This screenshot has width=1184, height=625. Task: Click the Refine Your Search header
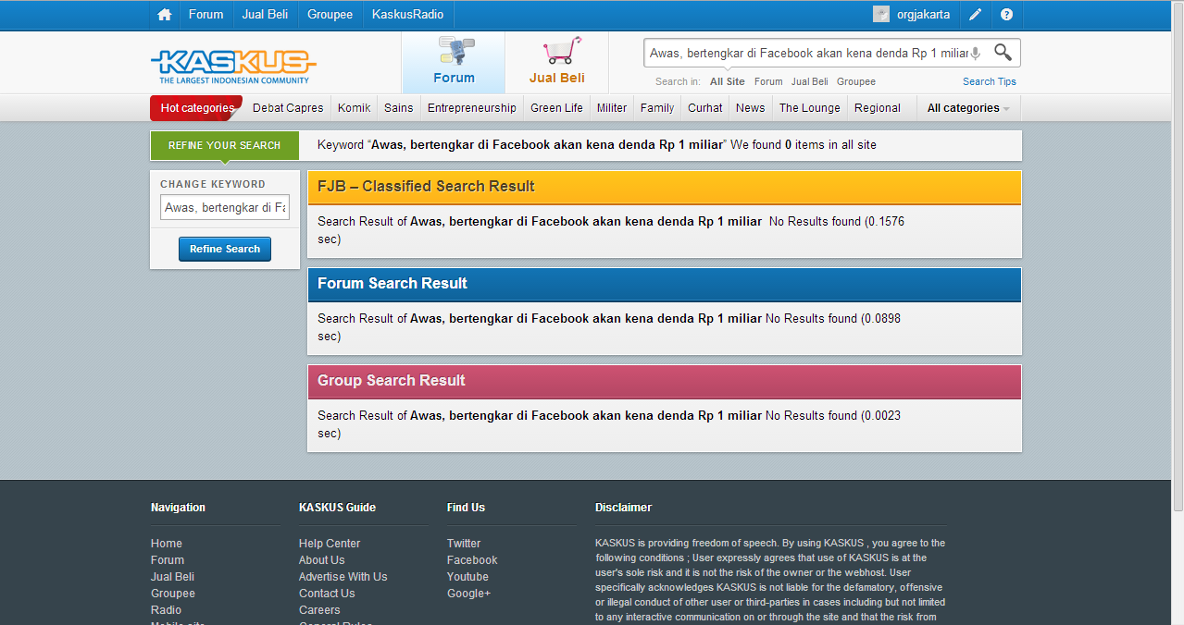pos(225,145)
